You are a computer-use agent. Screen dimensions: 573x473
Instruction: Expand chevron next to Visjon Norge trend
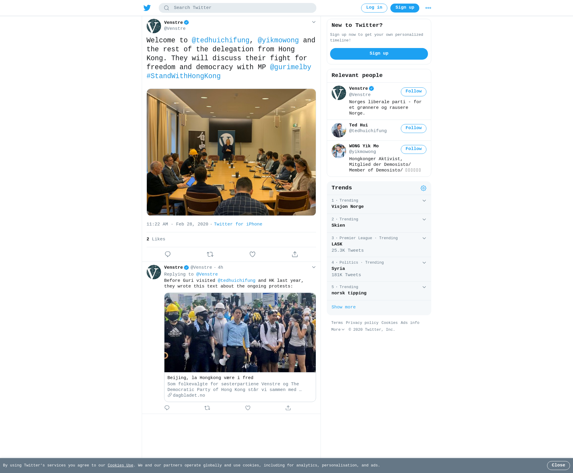pyautogui.click(x=424, y=201)
